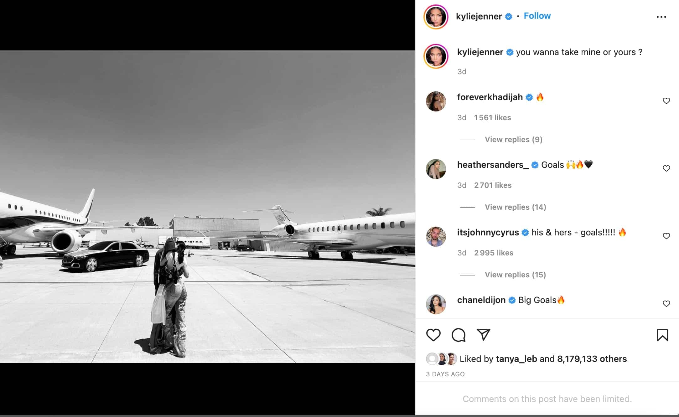
Task: Save the post with the bookmark icon
Action: click(x=662, y=335)
